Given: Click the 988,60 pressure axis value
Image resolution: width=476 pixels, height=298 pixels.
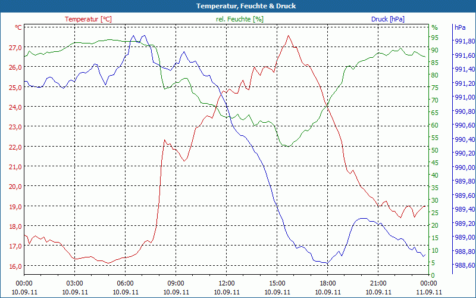Looking at the screenshot, I should [x=465, y=265].
